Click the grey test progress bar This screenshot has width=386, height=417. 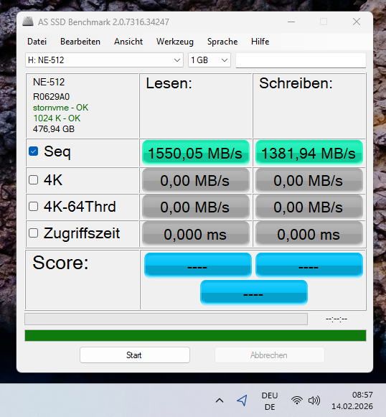[x=166, y=319]
